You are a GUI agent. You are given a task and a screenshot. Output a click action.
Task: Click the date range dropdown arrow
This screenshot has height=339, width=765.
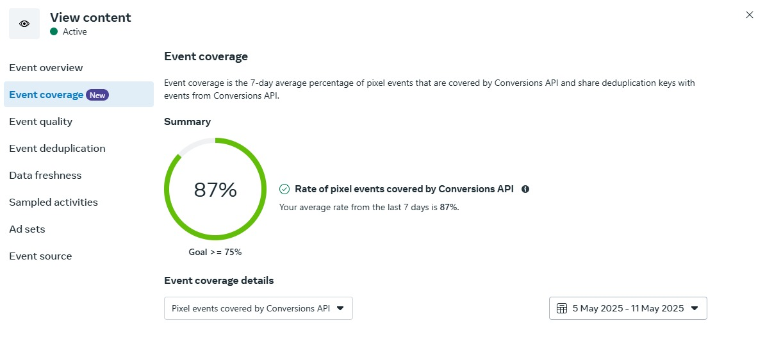coord(695,308)
